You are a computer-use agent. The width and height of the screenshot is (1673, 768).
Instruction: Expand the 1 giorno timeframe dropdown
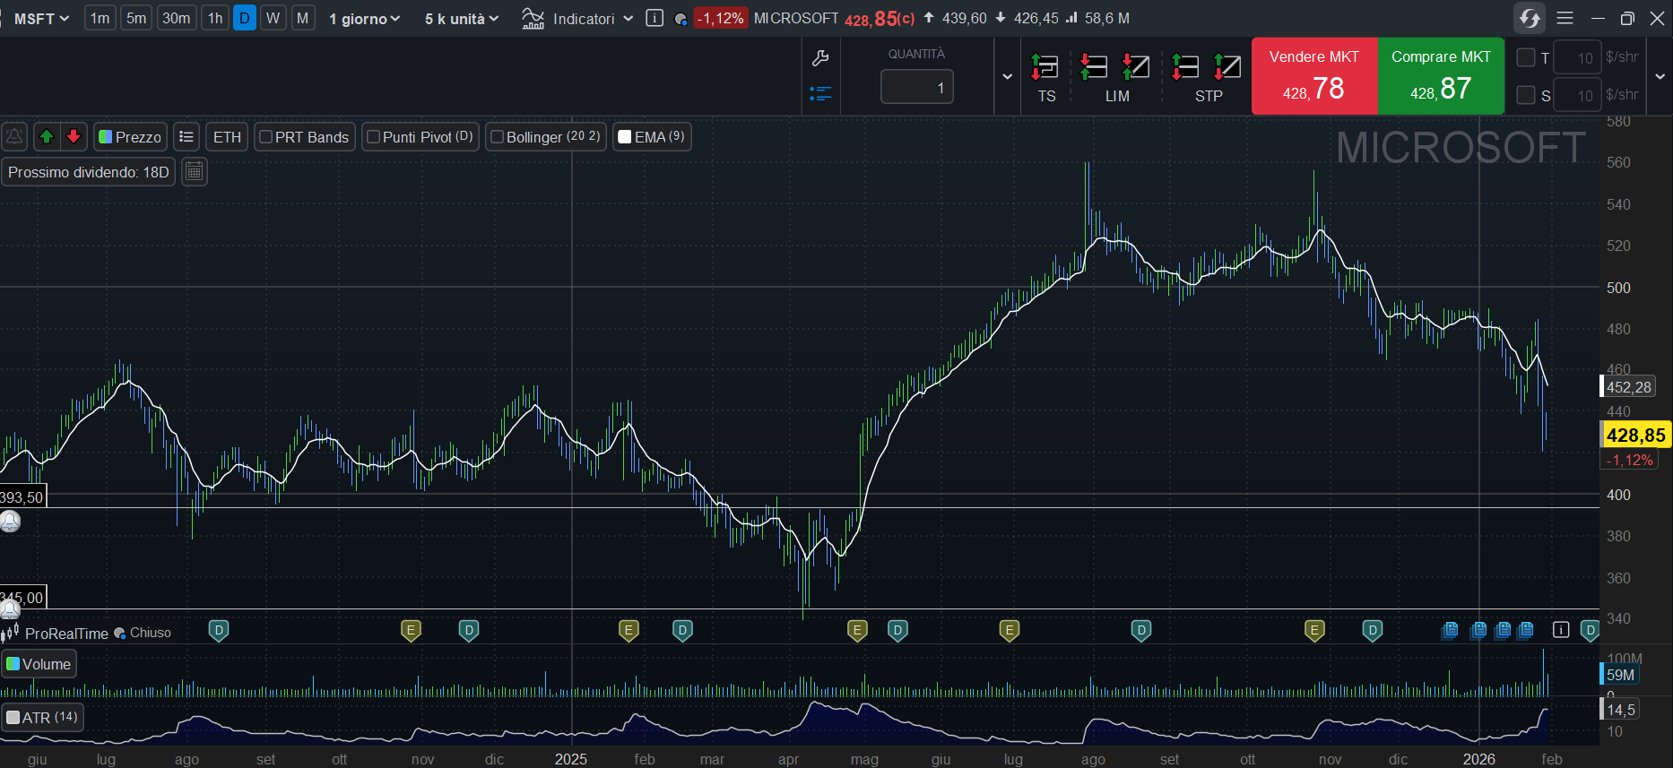364,18
